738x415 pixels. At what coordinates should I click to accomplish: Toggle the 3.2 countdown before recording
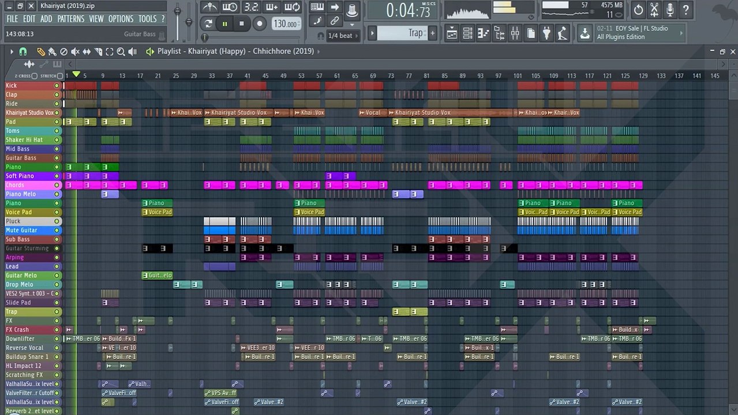(250, 7)
